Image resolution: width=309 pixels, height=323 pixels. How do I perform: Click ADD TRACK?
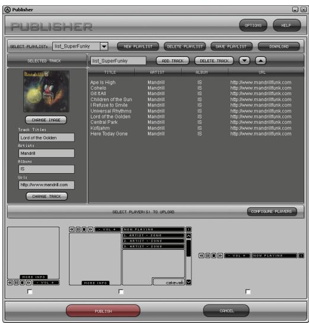tap(172, 61)
